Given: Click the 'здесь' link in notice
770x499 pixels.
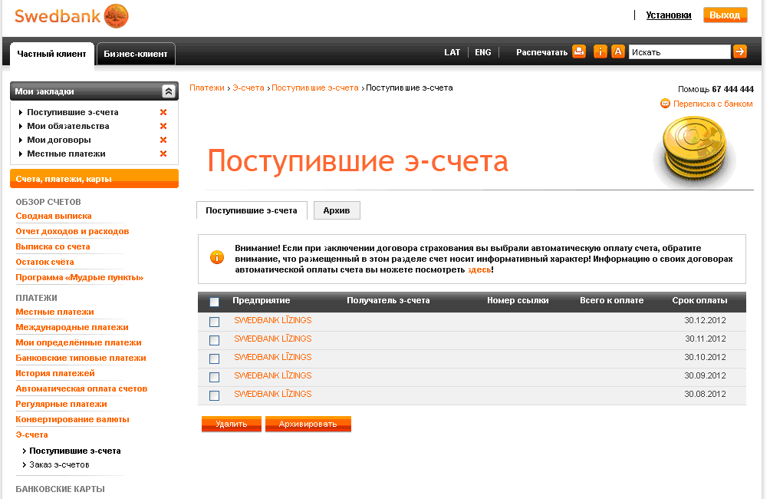Looking at the screenshot, I should 479,270.
